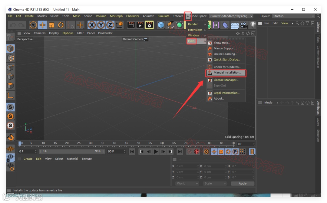This screenshot has width=327, height=203.
Task: Toggle Enable Snap magnet icon
Action: [10, 137]
